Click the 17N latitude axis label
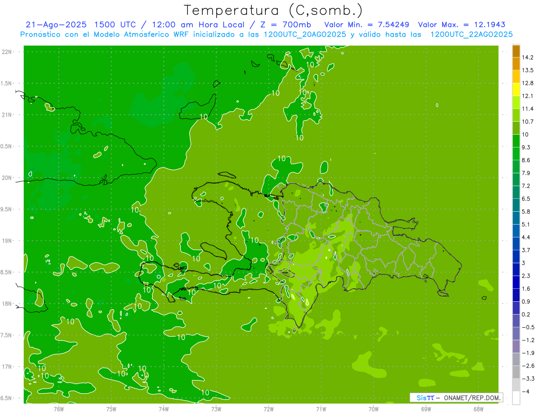 pyautogui.click(x=6, y=367)
